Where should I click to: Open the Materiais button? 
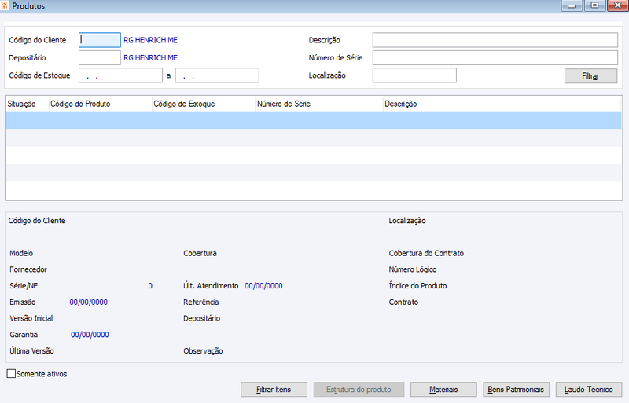tap(443, 390)
